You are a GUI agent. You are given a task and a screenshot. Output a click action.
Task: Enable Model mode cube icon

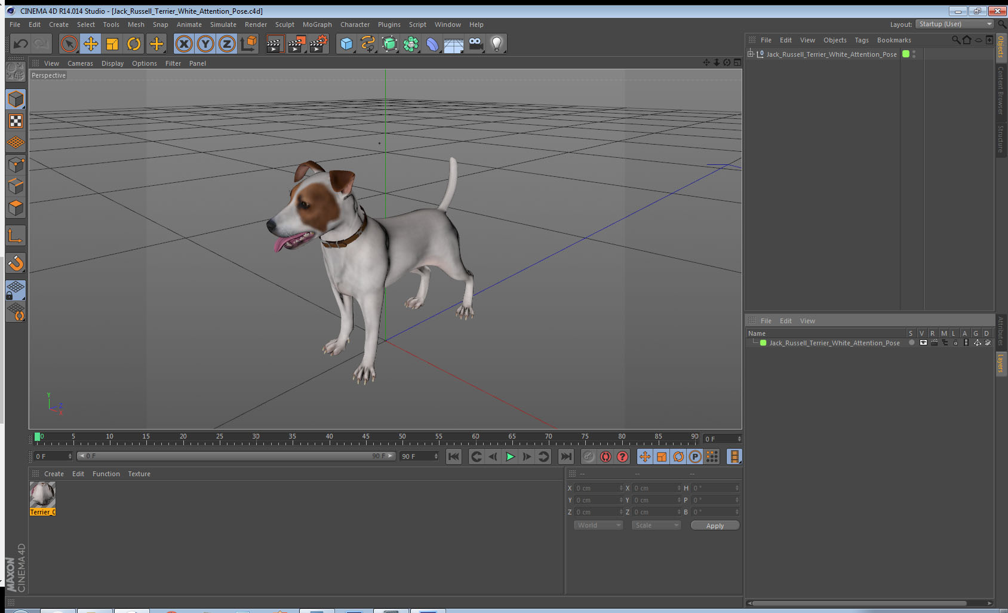(16, 99)
